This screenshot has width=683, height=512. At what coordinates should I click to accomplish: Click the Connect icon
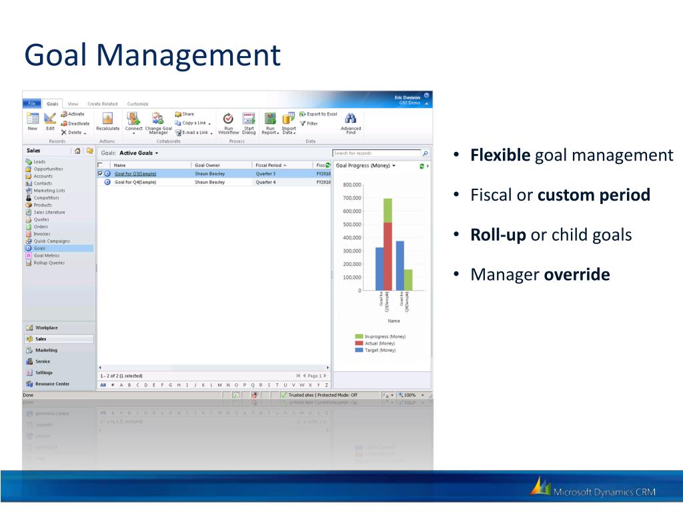[133, 119]
